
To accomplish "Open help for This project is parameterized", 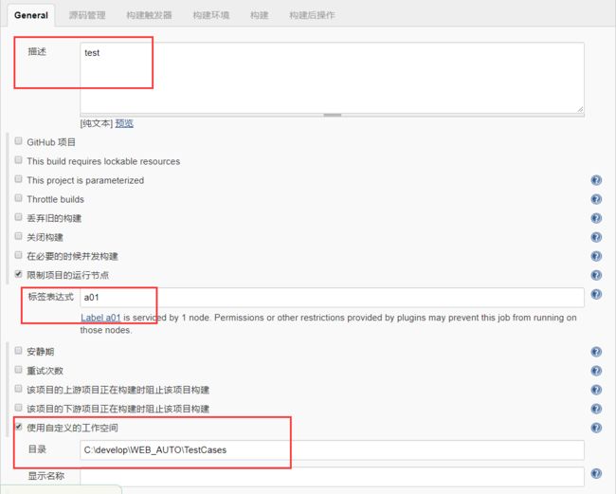I will click(596, 180).
